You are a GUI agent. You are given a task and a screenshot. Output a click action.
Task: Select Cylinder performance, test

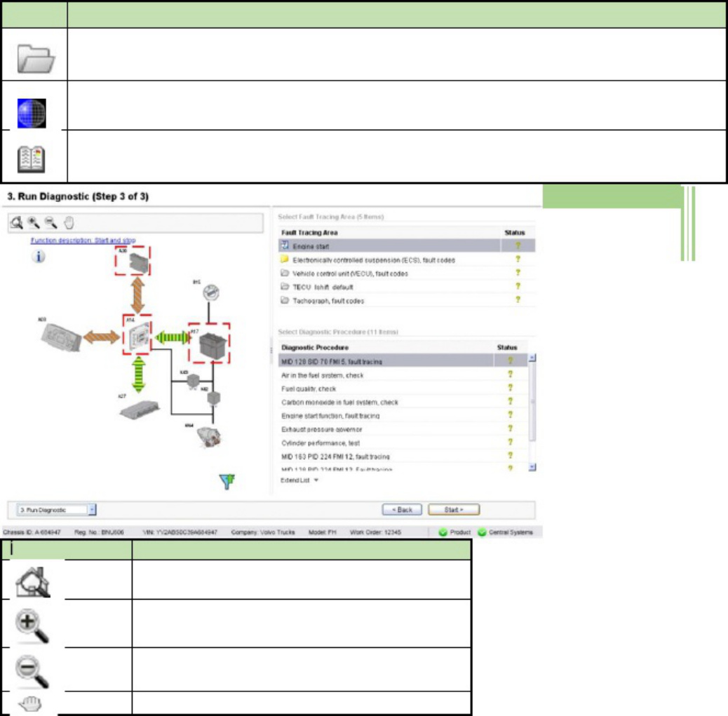403,443
